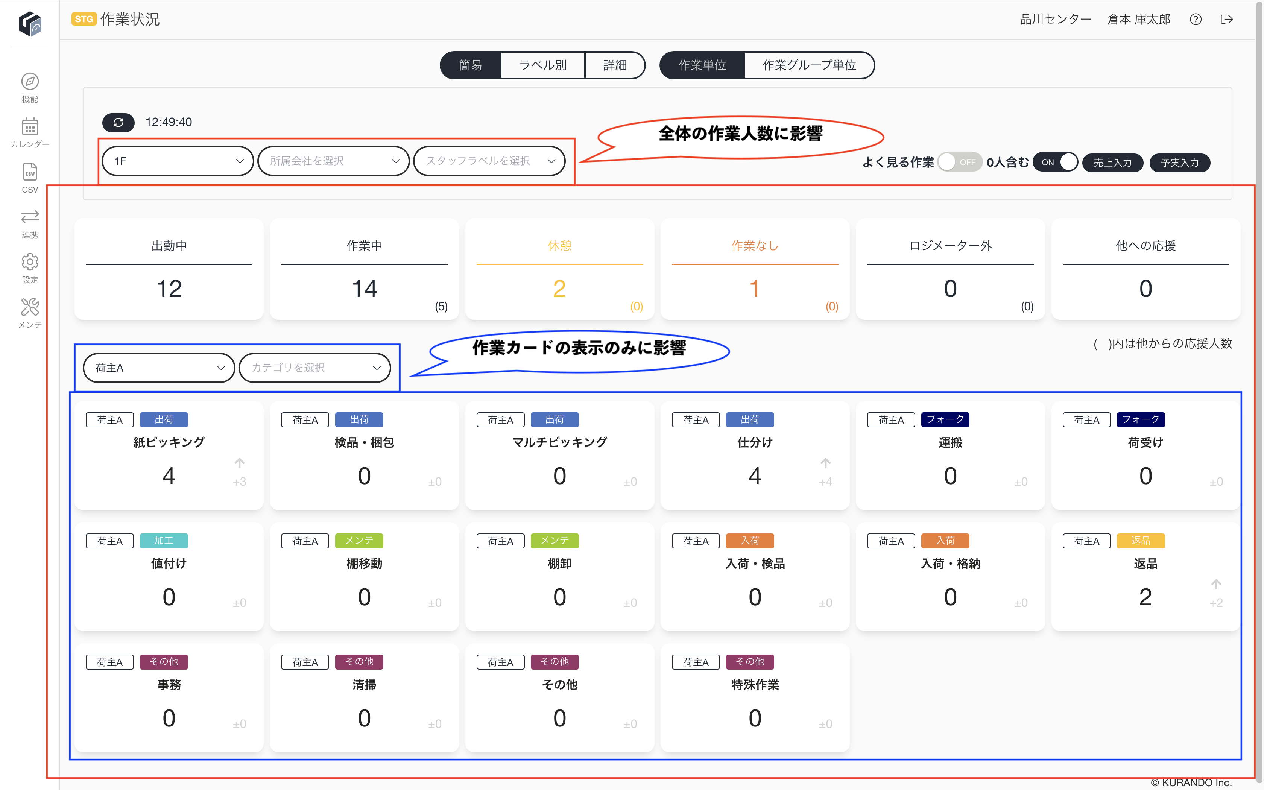Screen dimensions: 1264x790
Task: Open the メンテ tools icon
Action: (30, 307)
